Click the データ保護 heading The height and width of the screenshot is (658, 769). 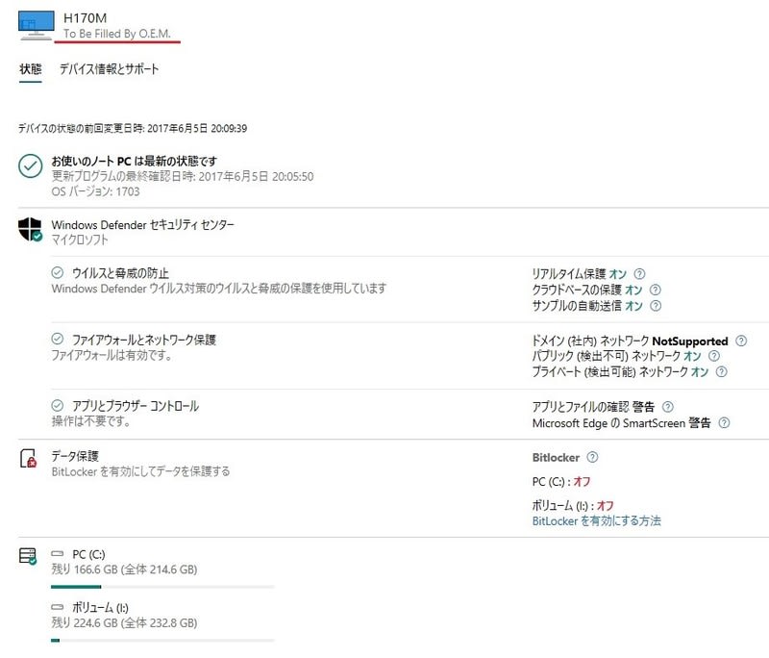click(x=75, y=456)
